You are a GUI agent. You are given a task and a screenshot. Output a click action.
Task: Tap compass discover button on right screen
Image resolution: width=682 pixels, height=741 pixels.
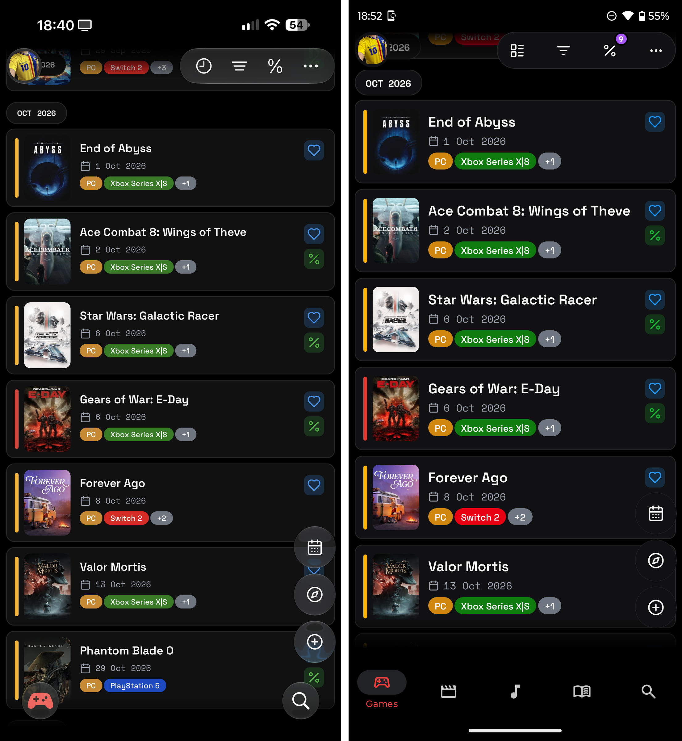click(656, 561)
